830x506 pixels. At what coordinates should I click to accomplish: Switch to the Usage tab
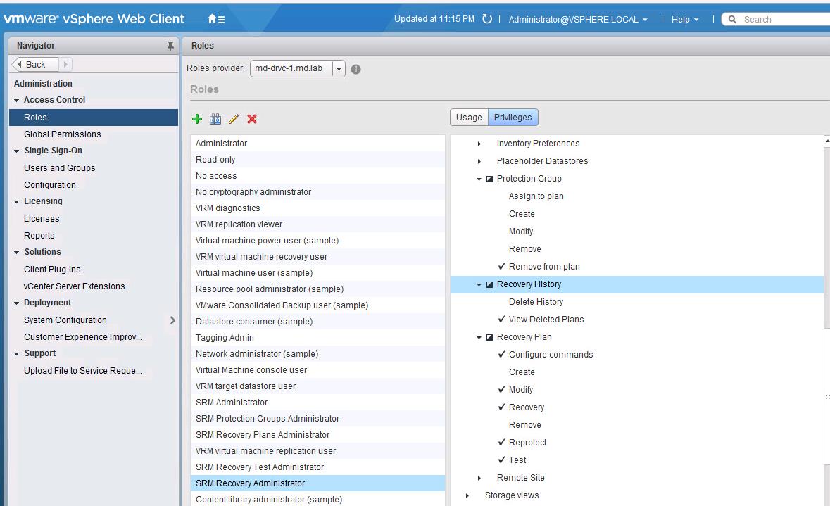[x=469, y=117]
